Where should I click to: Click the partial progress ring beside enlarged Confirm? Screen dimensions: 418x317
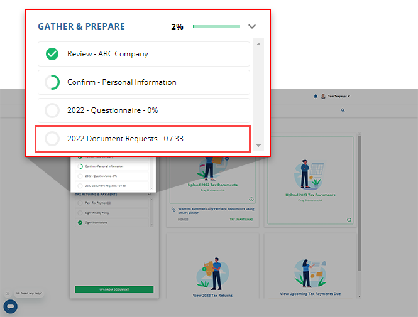[52, 82]
